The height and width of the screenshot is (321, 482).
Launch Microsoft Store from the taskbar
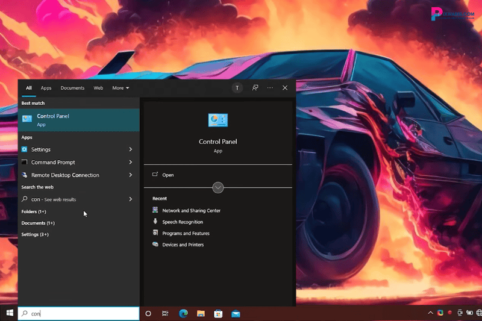pyautogui.click(x=218, y=314)
